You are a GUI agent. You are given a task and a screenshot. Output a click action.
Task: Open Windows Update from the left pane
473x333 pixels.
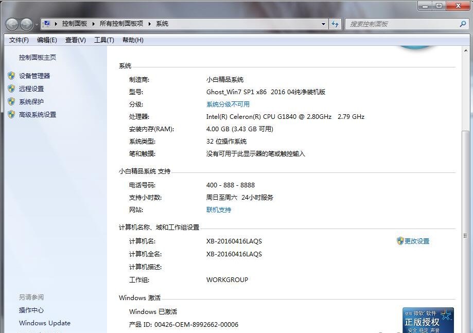pos(45,323)
